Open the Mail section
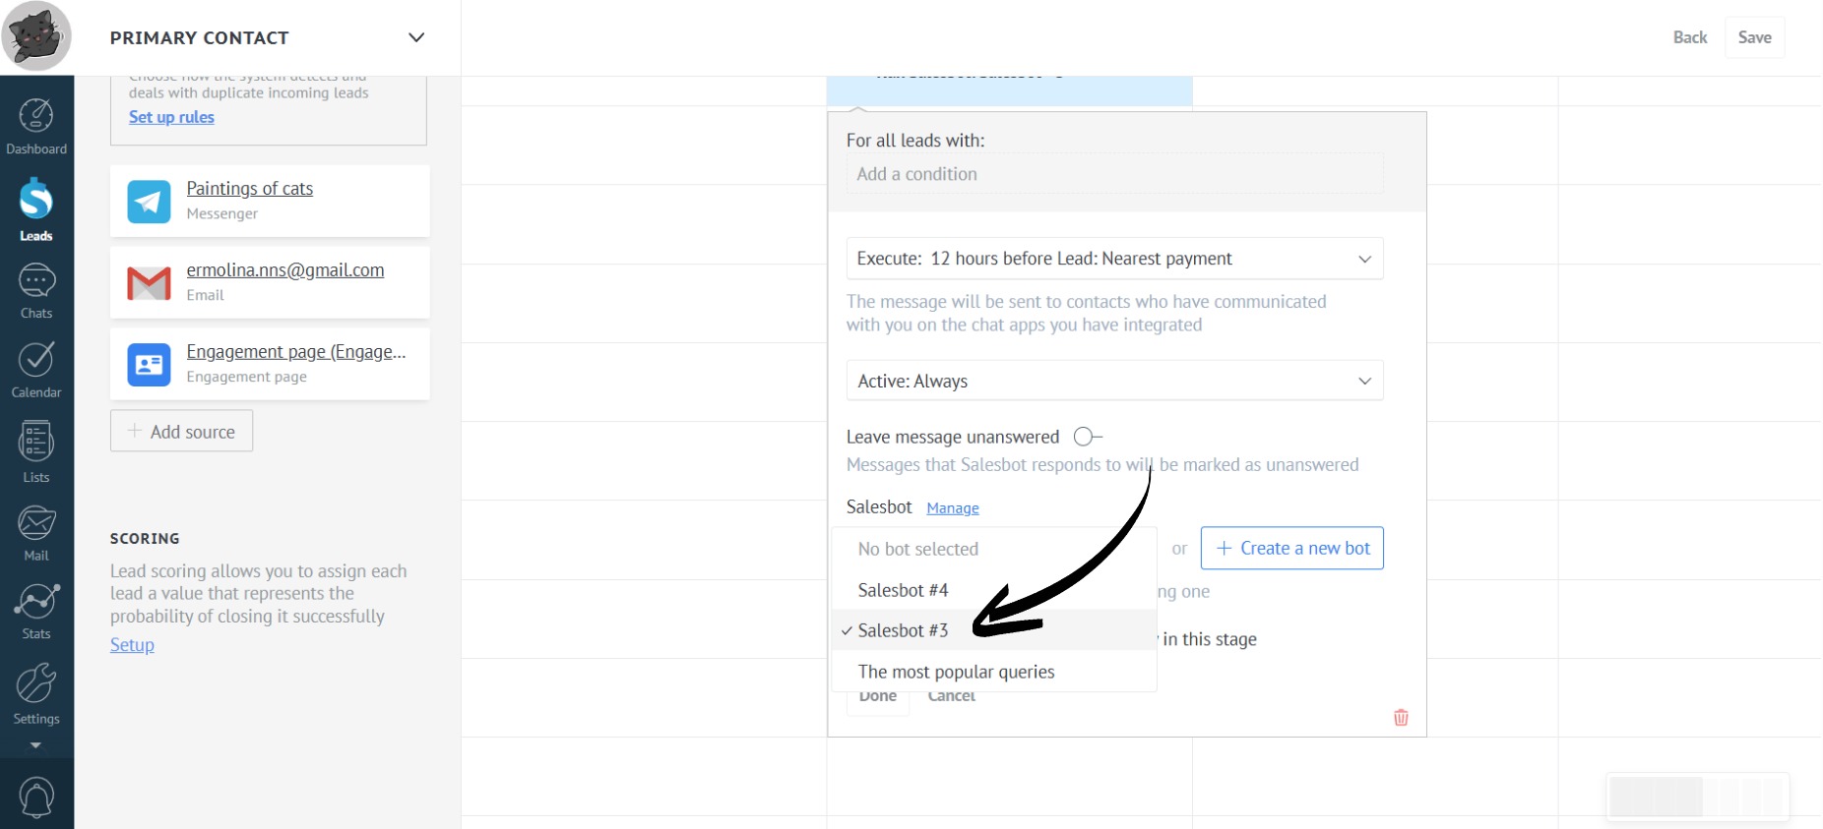 coord(36,533)
